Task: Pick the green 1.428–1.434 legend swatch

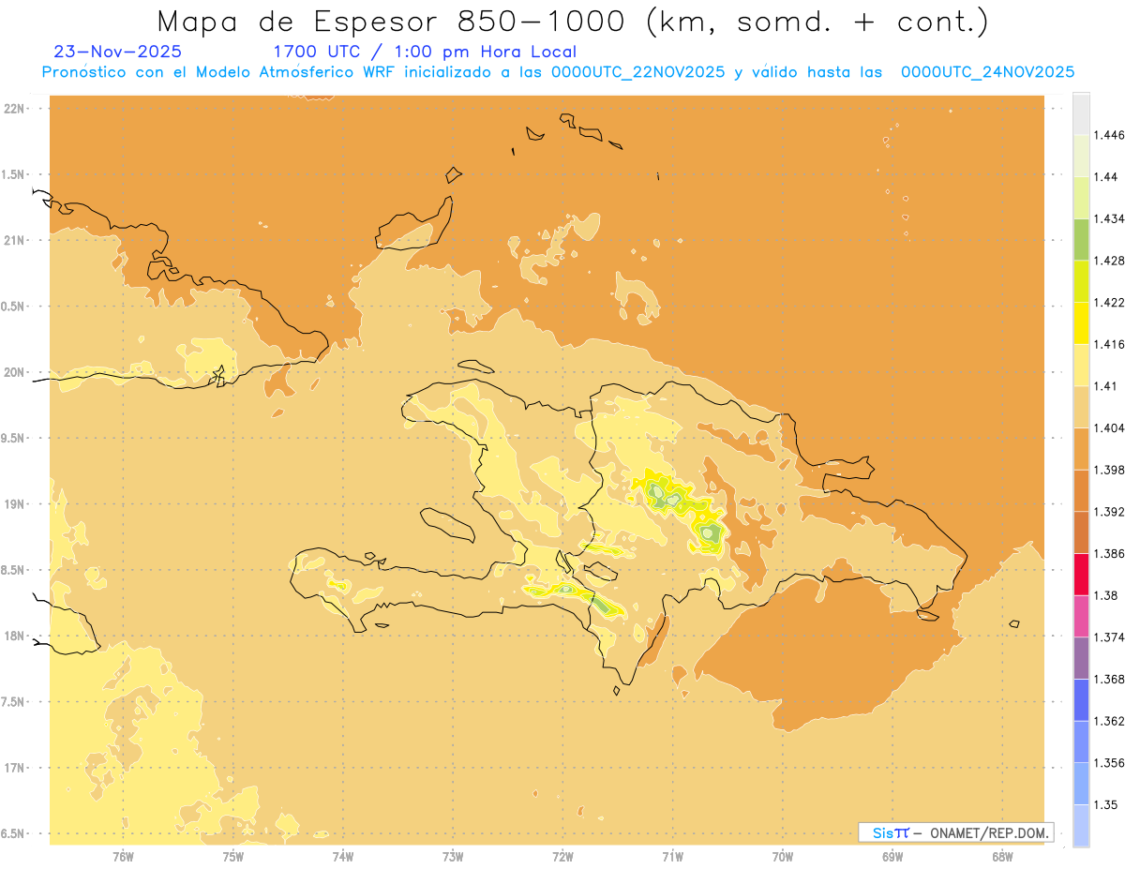Action: point(1081,239)
